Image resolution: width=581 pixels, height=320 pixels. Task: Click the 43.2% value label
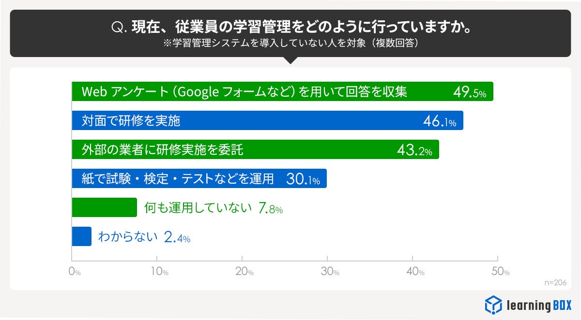[414, 151]
